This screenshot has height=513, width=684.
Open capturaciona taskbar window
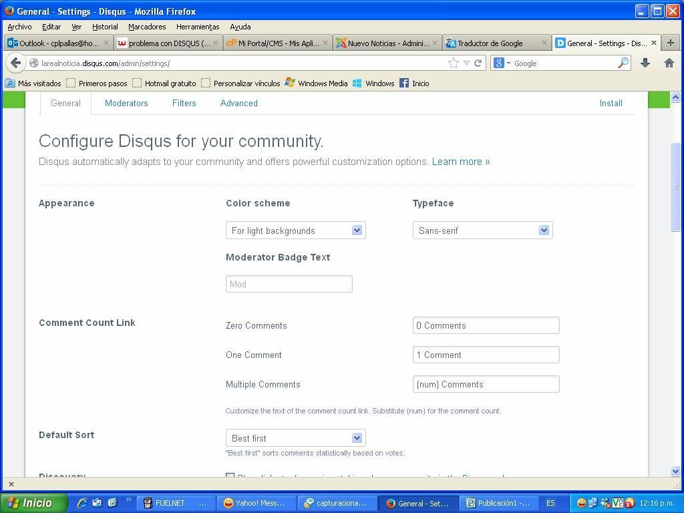click(x=337, y=503)
